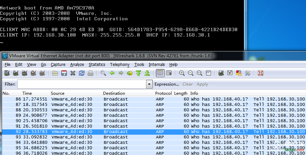Find a packet magnifier icon
Screen dimensions: 306x155
tap(103, 73)
